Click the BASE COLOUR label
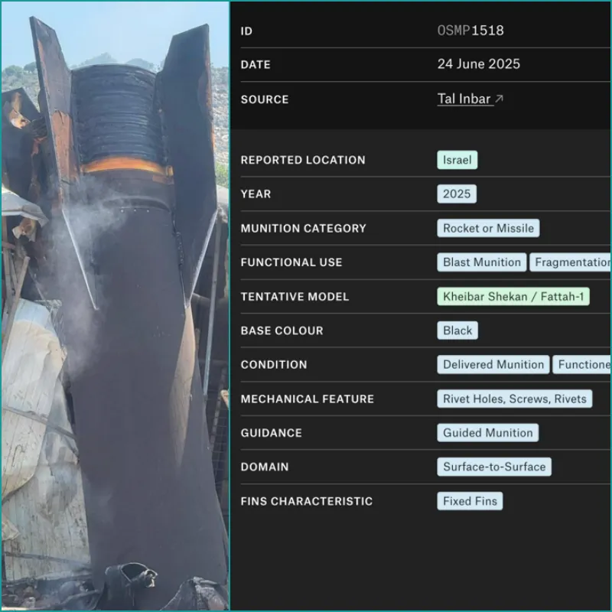This screenshot has width=612, height=612. click(282, 330)
